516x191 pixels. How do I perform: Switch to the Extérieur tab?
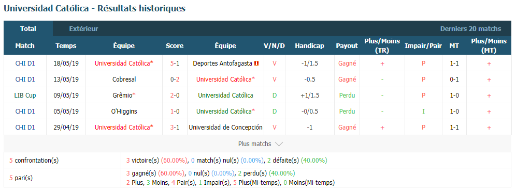[x=83, y=29]
